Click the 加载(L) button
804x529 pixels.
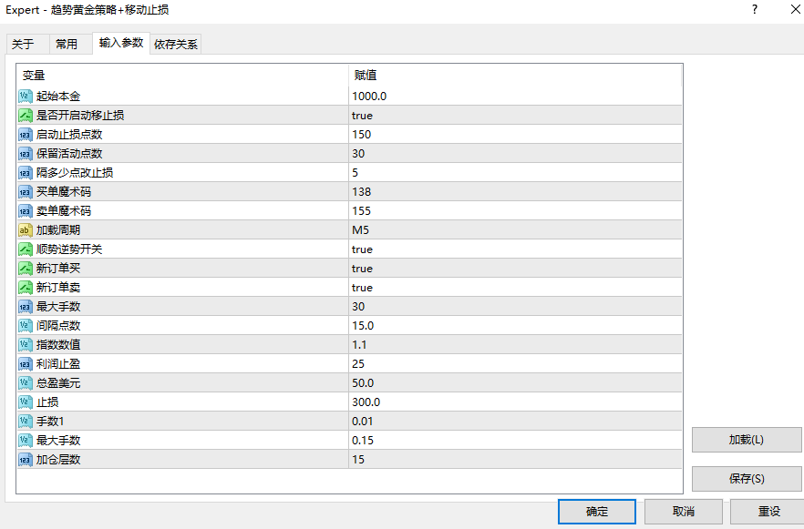tap(747, 440)
